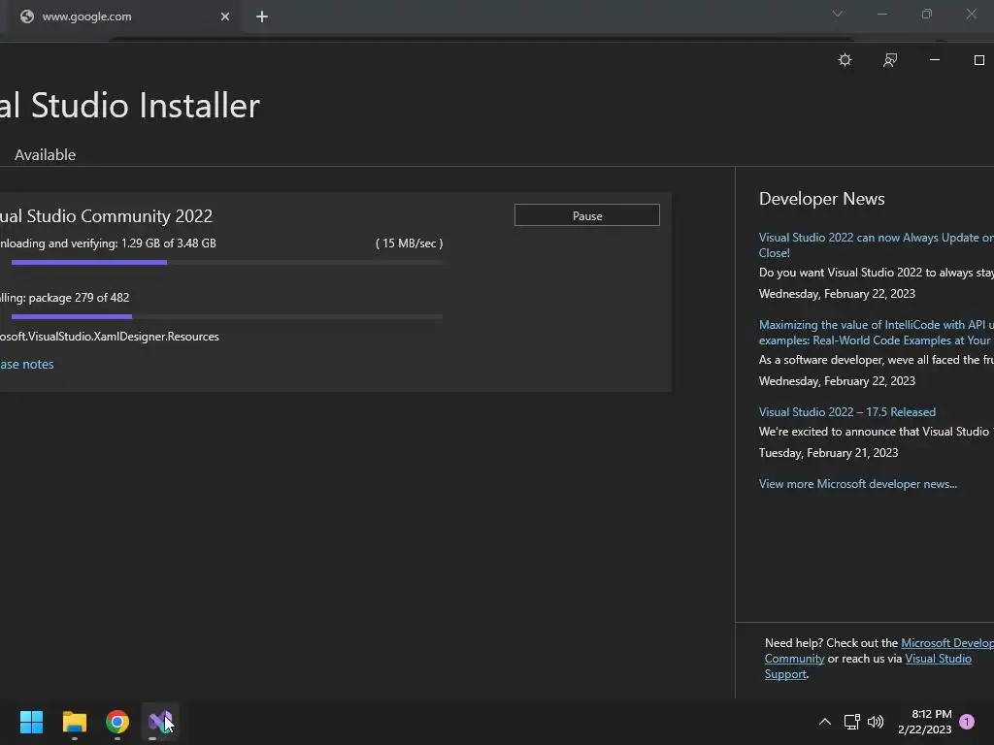Open Visual Studio 2022 17.5 Released article
This screenshot has width=994, height=745.
click(x=846, y=411)
